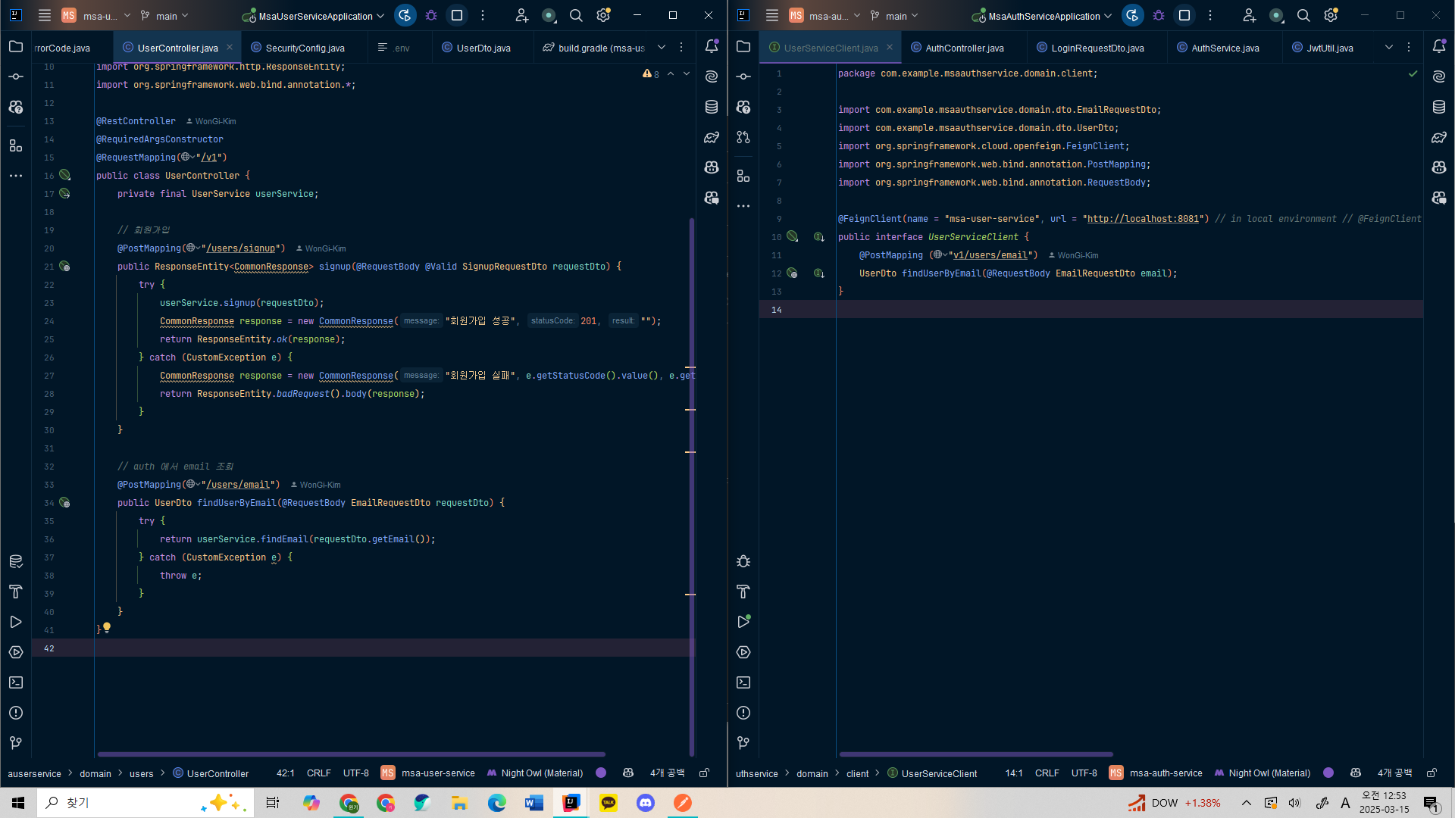The width and height of the screenshot is (1455, 818).
Task: Open Problems tool window in left IDE
Action: [x=16, y=713]
